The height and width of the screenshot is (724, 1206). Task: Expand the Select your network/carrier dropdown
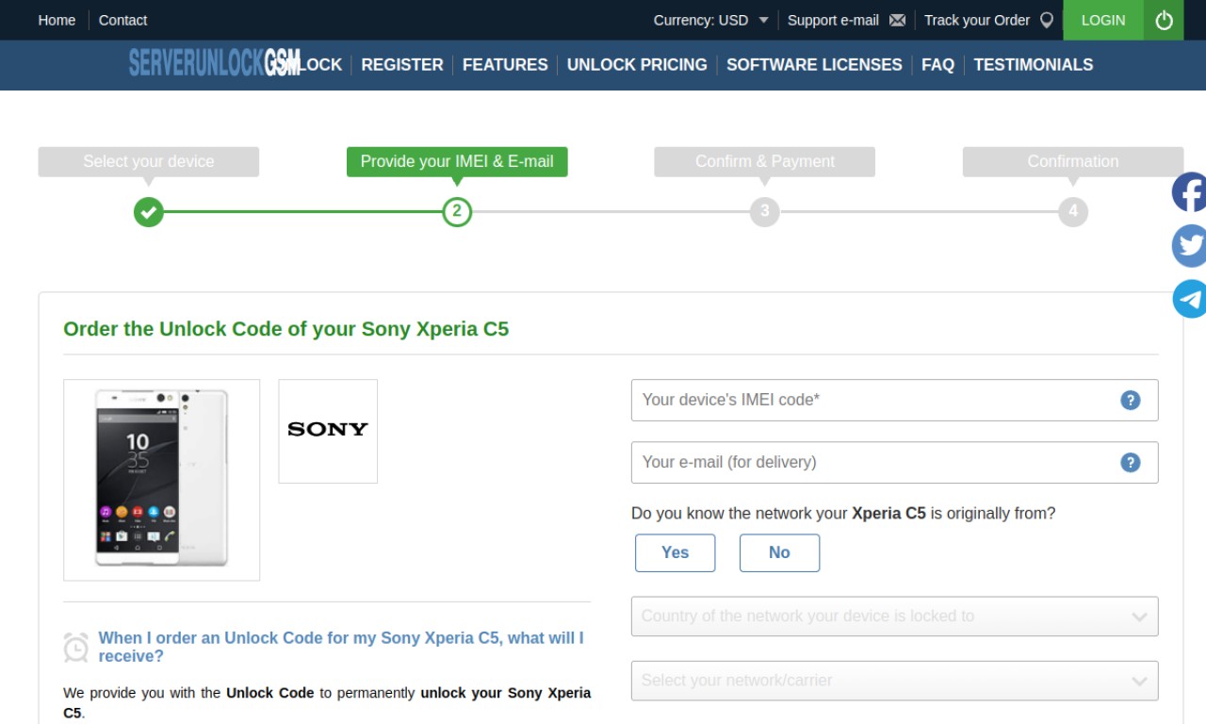pyautogui.click(x=894, y=681)
